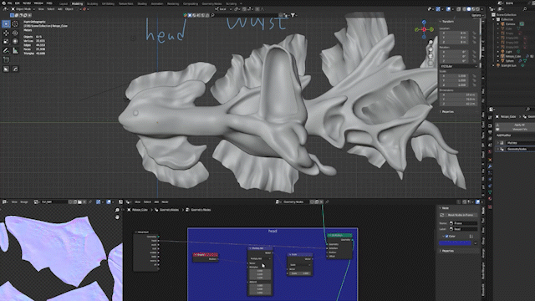535x301 pixels.
Task: Click the Move Nodes to Frame button
Action: tap(458, 215)
